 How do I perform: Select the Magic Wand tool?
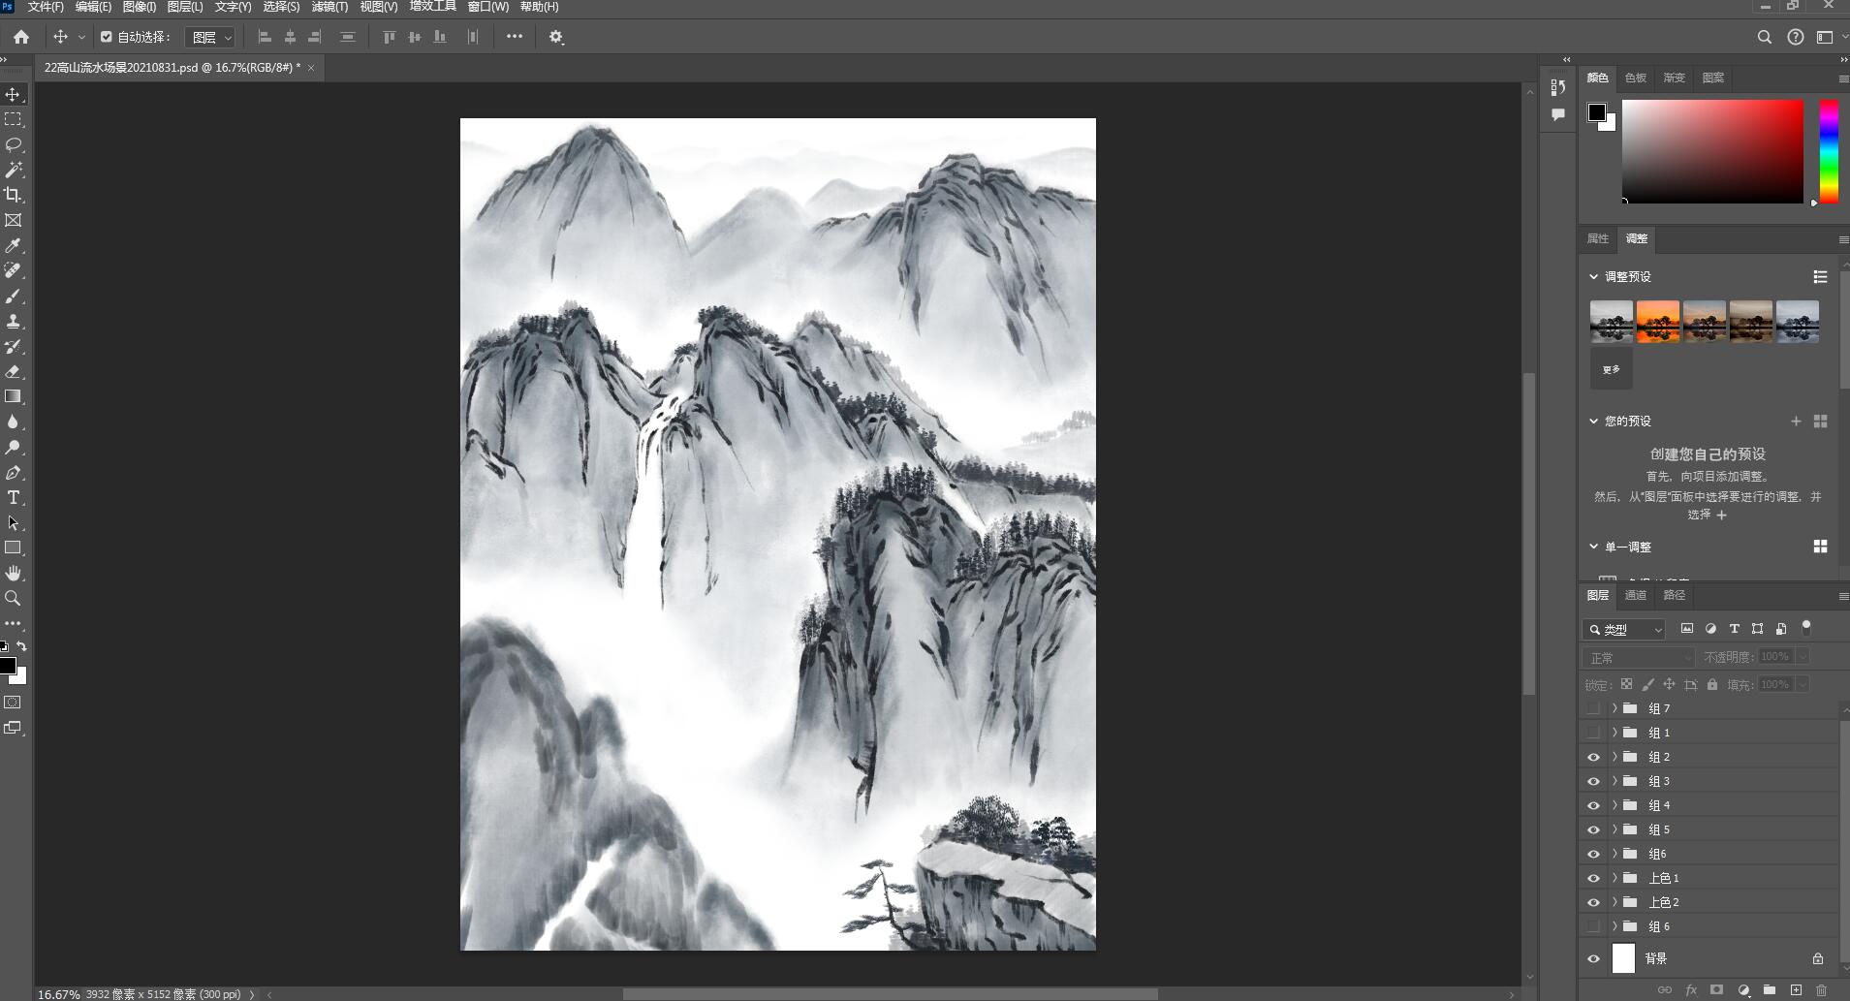point(13,170)
